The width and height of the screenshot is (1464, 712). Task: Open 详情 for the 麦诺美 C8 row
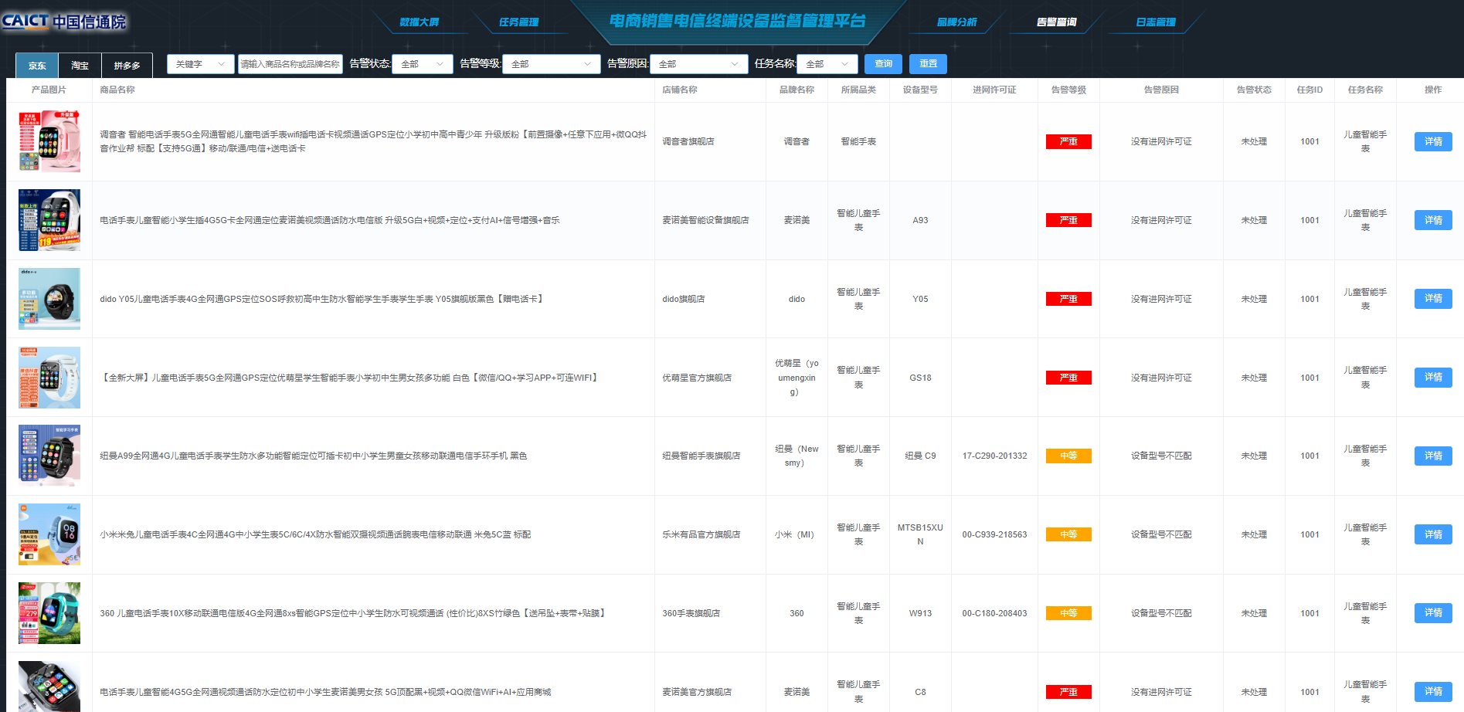(1433, 691)
